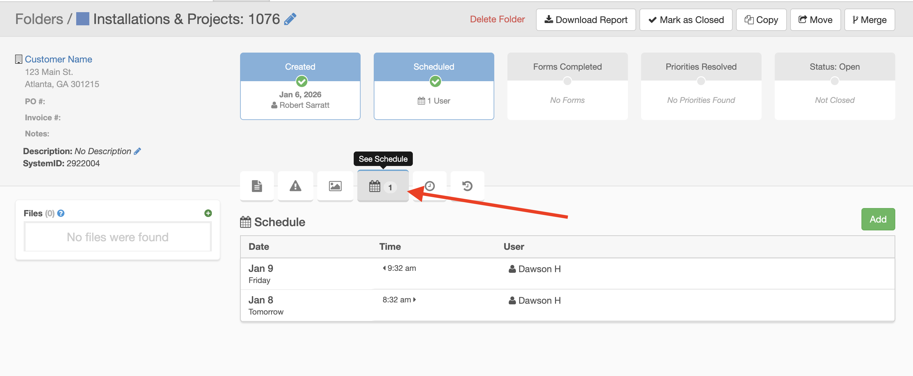Click the Files help question mark icon
The image size is (913, 376).
61,213
